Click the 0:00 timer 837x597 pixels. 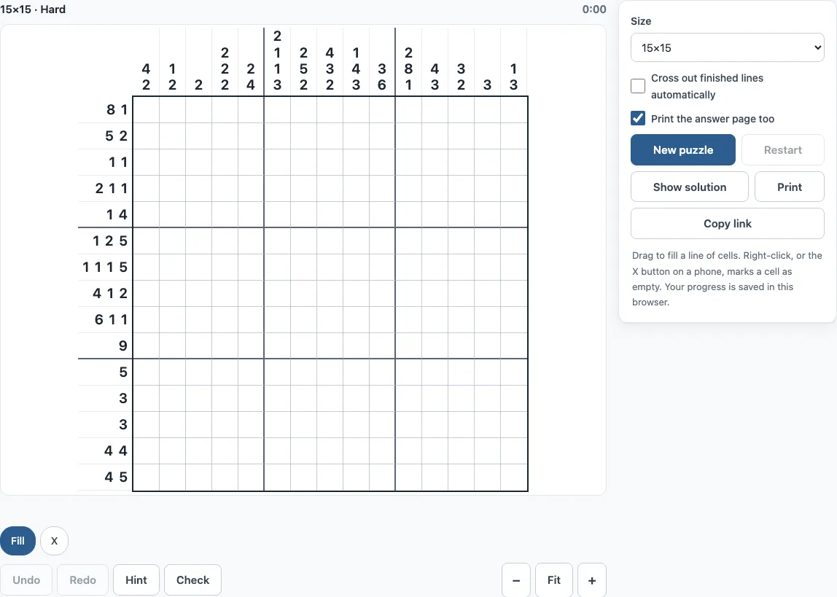(x=594, y=9)
